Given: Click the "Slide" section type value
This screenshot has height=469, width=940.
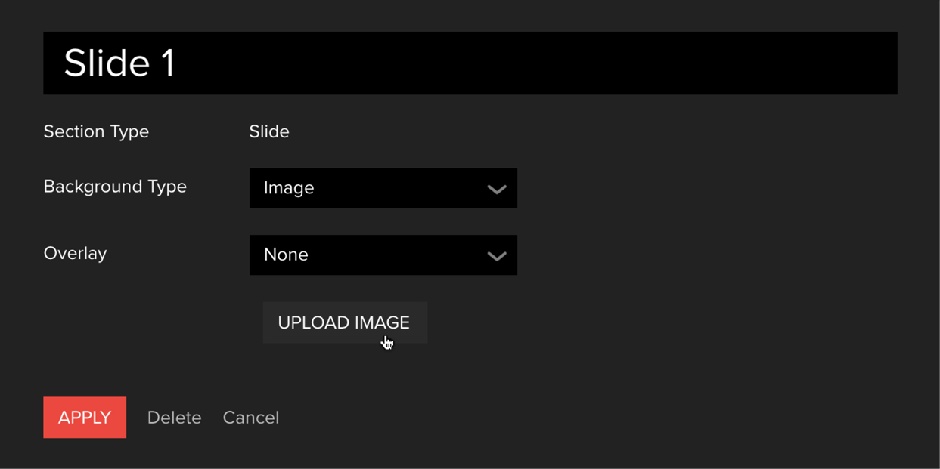Looking at the screenshot, I should (x=269, y=131).
